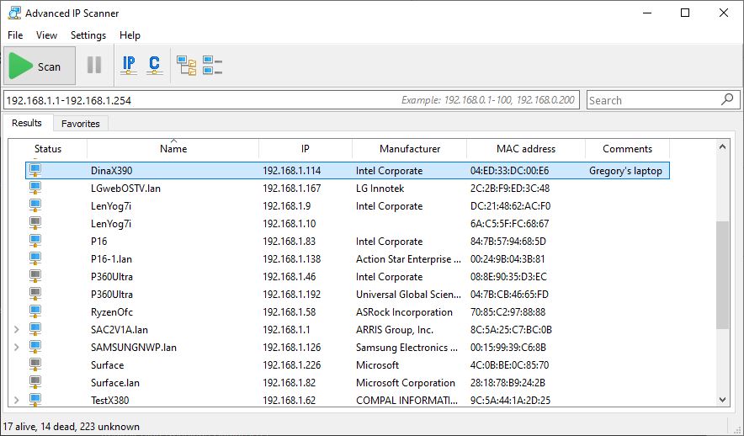Open the Help menu
The image size is (744, 436).
pos(130,35)
